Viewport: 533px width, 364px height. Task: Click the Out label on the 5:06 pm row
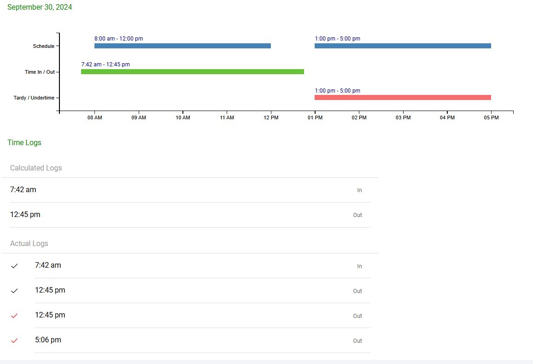pyautogui.click(x=357, y=341)
